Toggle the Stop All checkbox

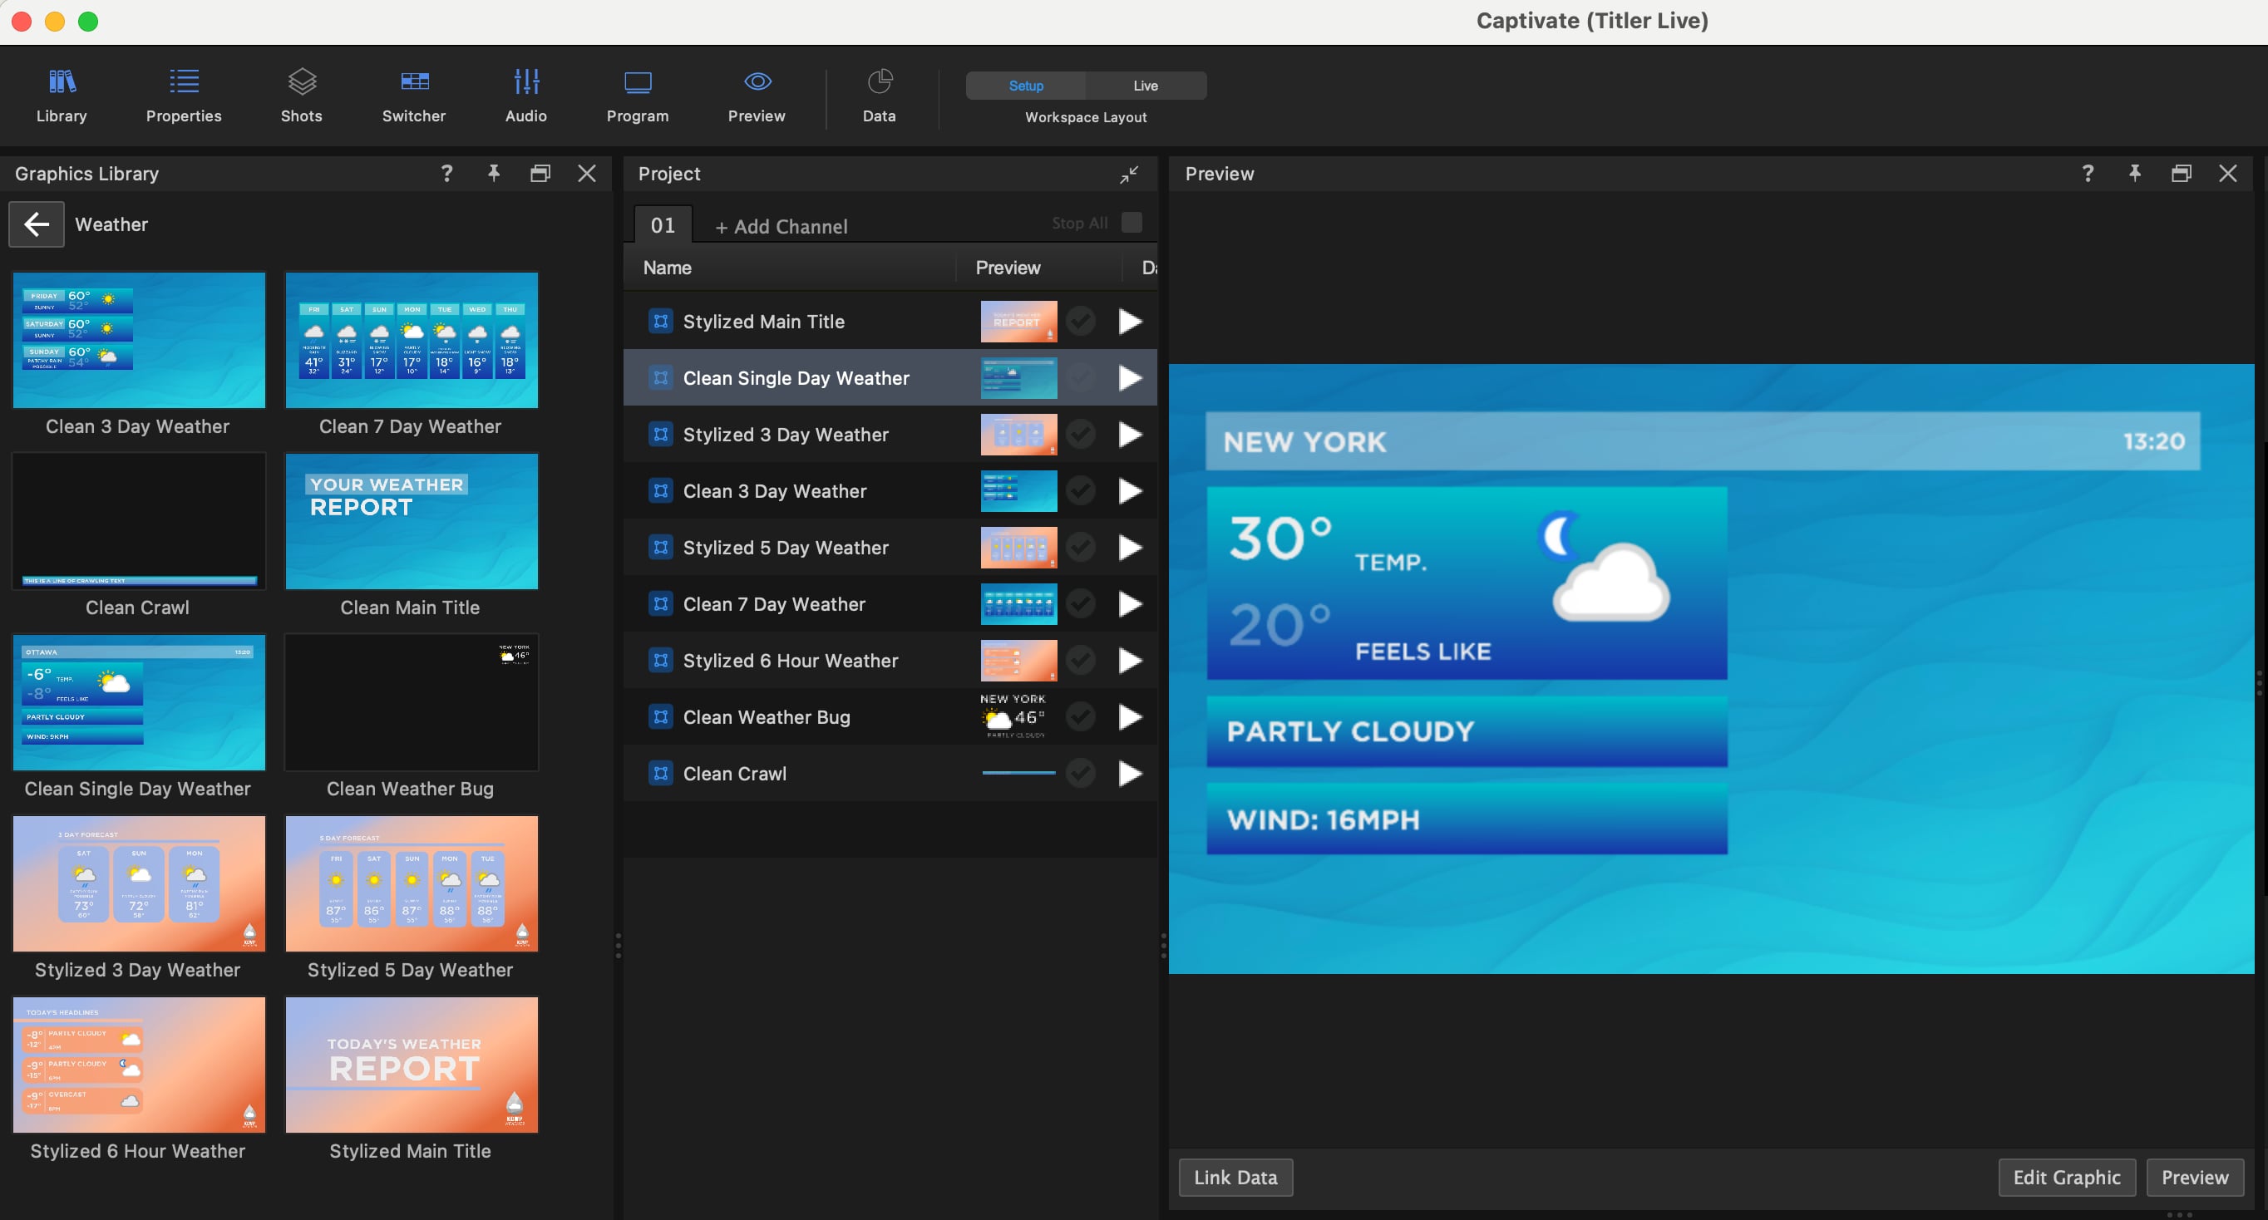pyautogui.click(x=1132, y=223)
